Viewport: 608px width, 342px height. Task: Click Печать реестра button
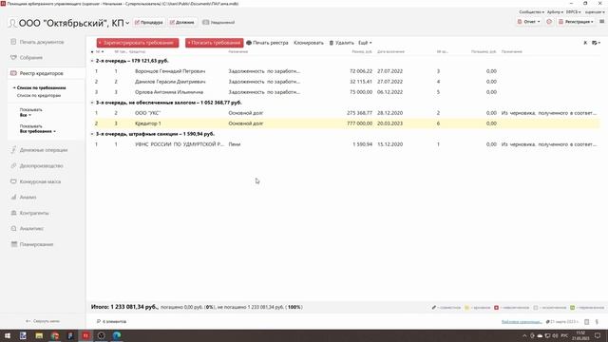pyautogui.click(x=267, y=43)
